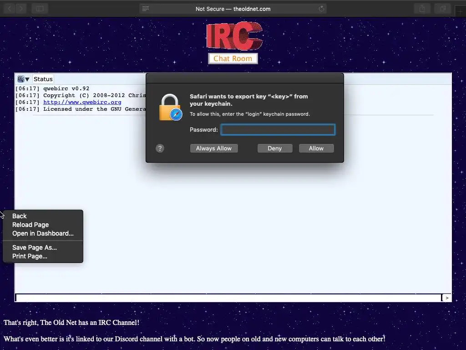
Task: Toggle the Safari sidebar icon
Action: point(40,9)
